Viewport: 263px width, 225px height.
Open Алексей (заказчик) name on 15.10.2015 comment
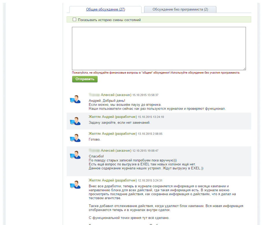tap(116, 95)
